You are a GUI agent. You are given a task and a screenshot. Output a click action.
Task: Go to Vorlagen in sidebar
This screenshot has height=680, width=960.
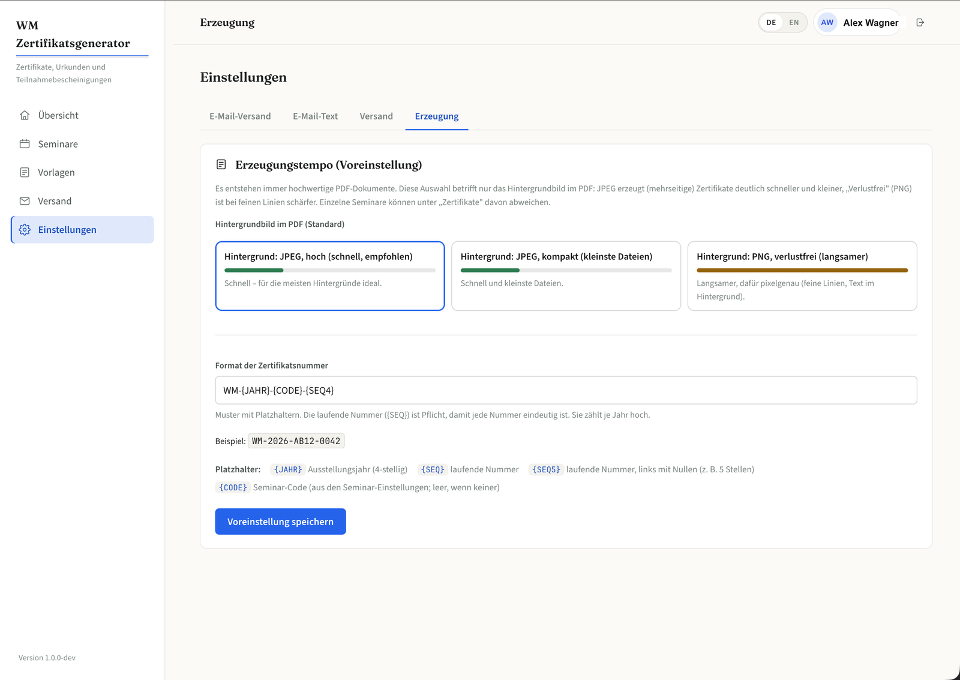82,172
